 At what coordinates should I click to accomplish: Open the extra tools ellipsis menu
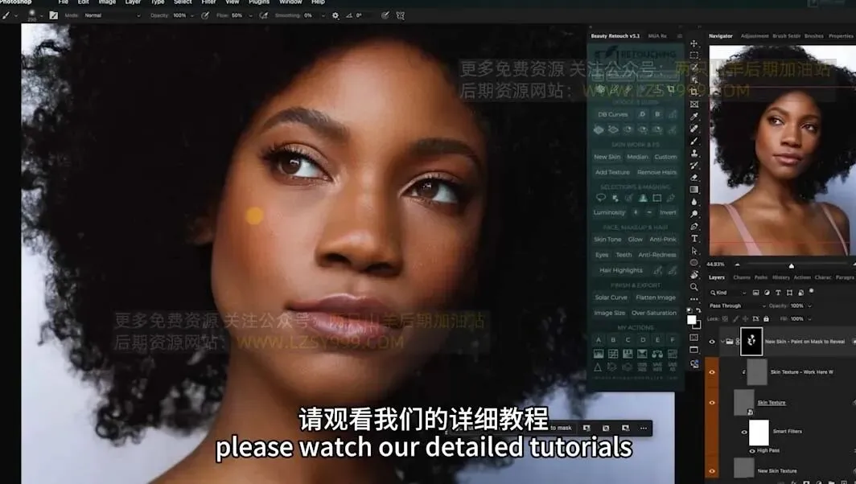[x=693, y=299]
